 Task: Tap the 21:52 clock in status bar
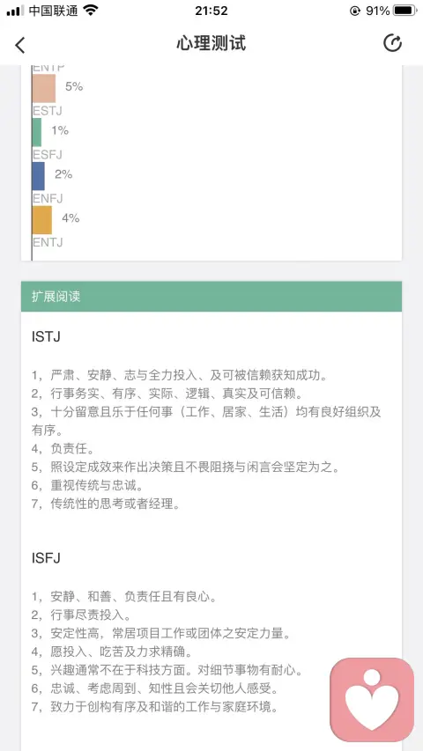pyautogui.click(x=211, y=11)
